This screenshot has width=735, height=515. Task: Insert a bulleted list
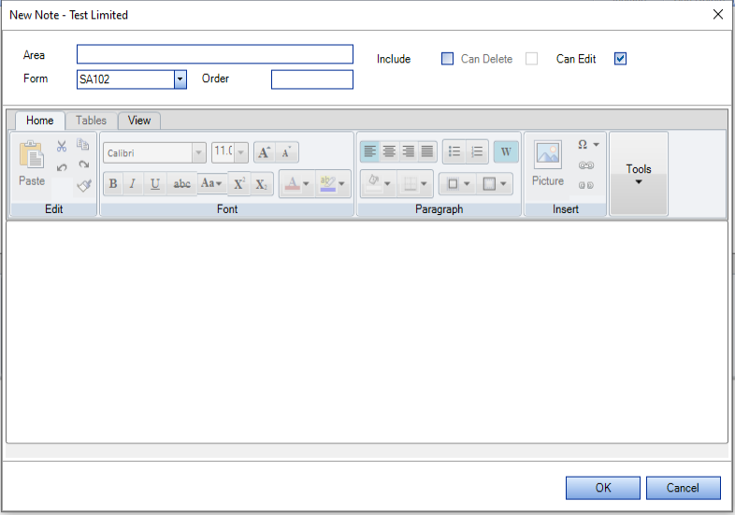tap(454, 151)
